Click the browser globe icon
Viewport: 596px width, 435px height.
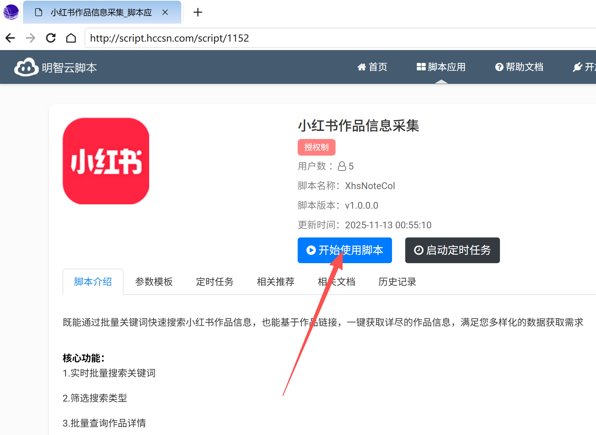coord(11,12)
